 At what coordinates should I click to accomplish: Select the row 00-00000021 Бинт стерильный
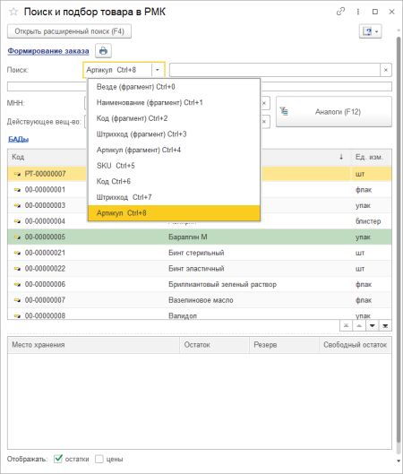point(200,253)
